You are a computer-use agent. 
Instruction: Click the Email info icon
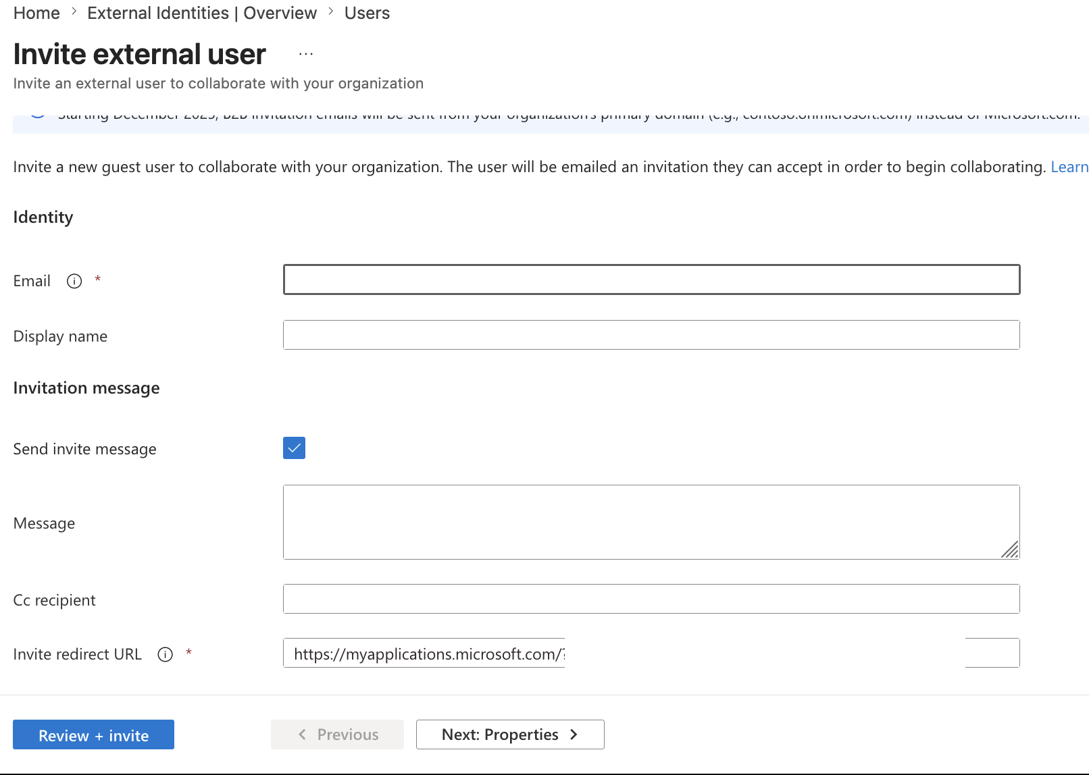[74, 281]
